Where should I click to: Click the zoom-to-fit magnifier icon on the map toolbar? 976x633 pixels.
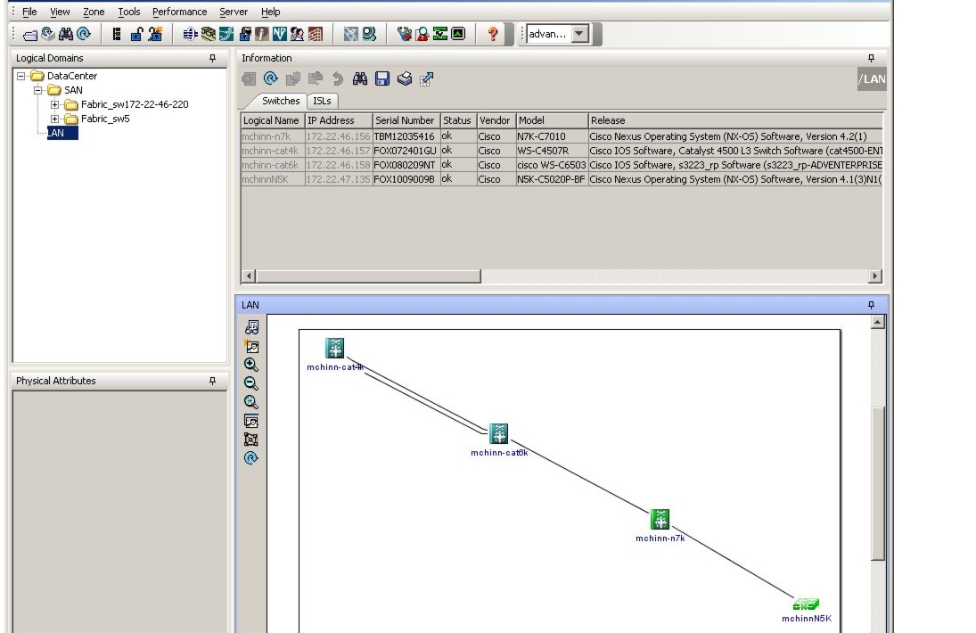250,402
